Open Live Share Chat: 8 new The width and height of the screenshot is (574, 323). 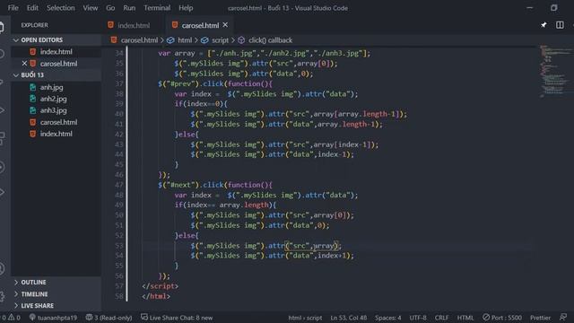click(177, 318)
